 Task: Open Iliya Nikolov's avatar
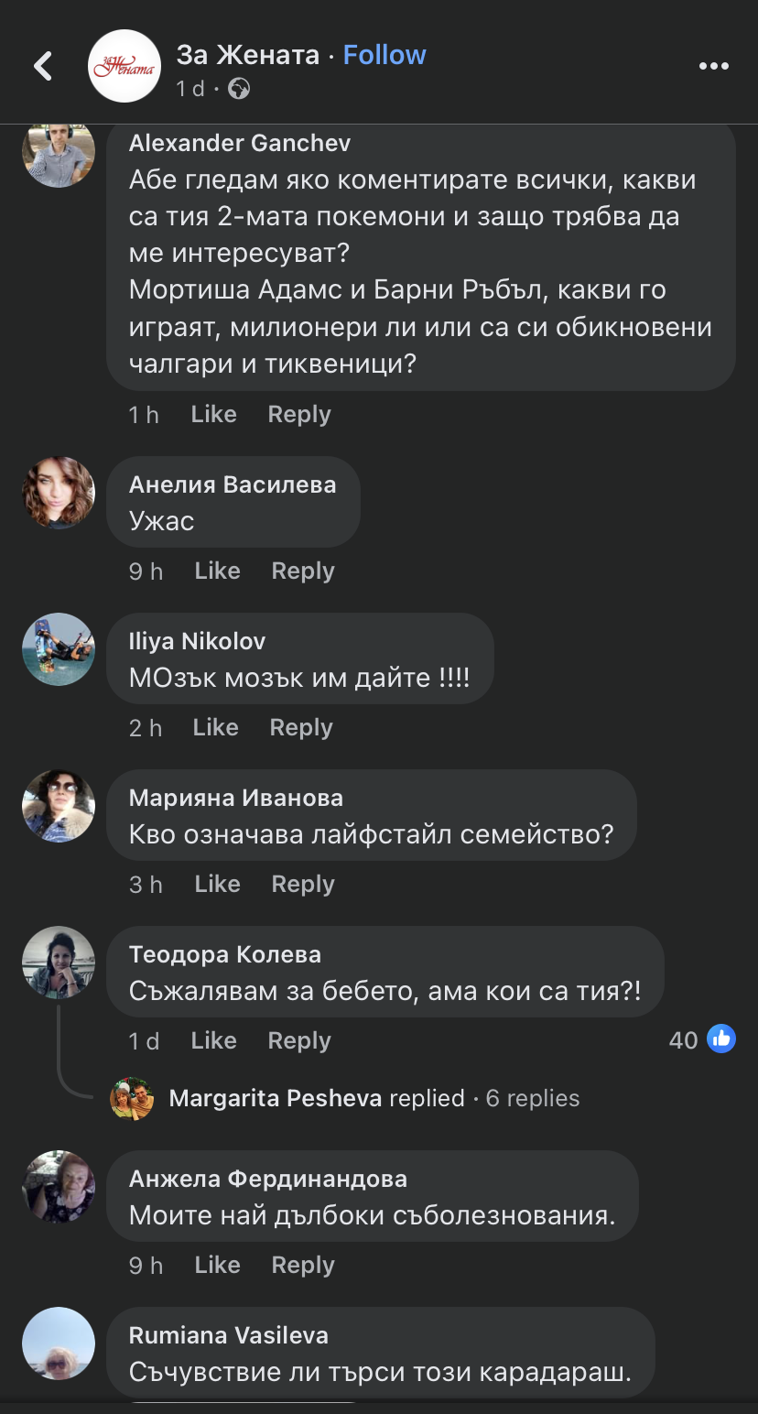(59, 649)
